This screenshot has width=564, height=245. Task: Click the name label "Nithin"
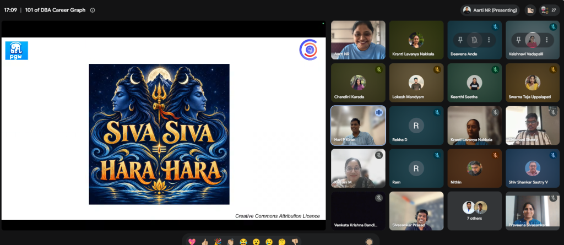click(x=455, y=182)
